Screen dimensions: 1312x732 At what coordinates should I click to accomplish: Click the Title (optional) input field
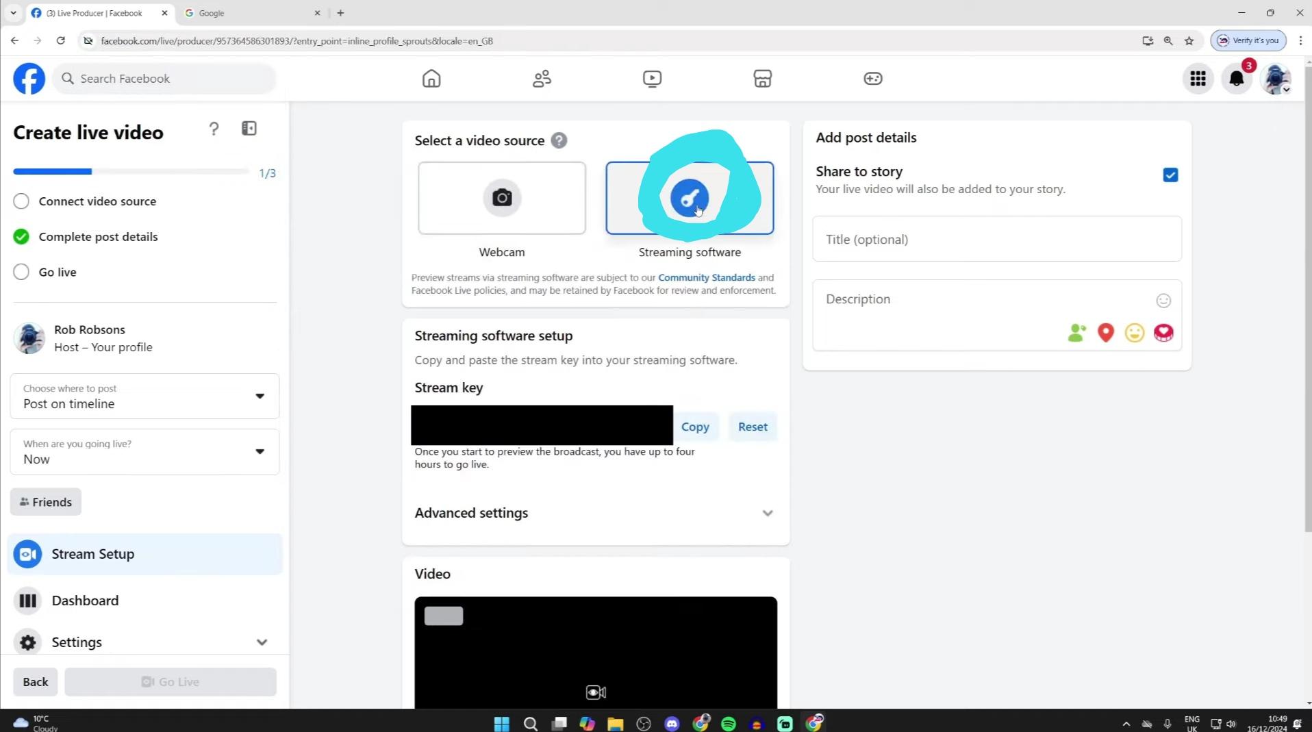pos(996,239)
